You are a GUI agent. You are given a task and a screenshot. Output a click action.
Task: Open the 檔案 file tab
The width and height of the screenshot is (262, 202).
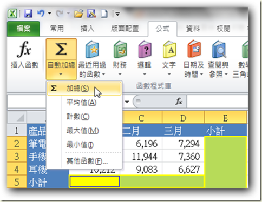23,29
